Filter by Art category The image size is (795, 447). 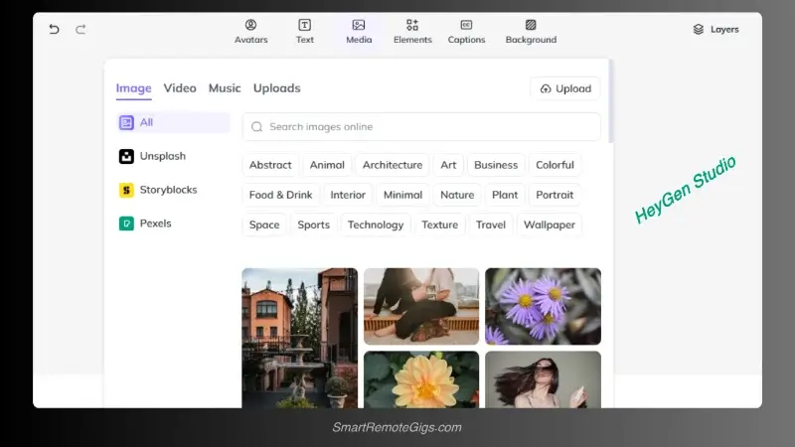tap(448, 165)
